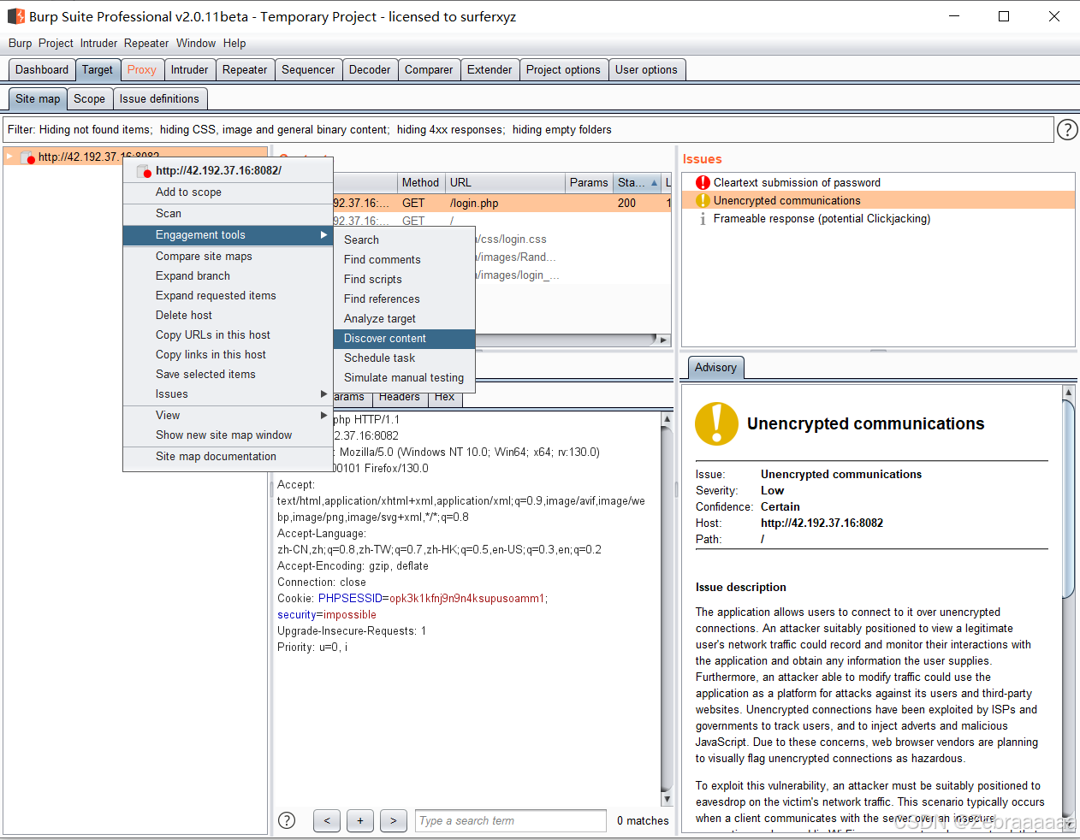Viewport: 1080px width, 840px height.
Task: Choose Discover content in submenu
Action: [404, 339]
